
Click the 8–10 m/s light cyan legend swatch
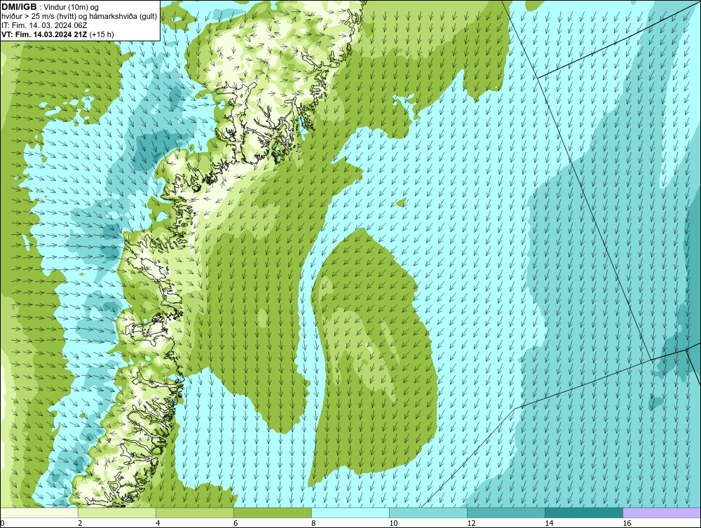pyautogui.click(x=350, y=513)
